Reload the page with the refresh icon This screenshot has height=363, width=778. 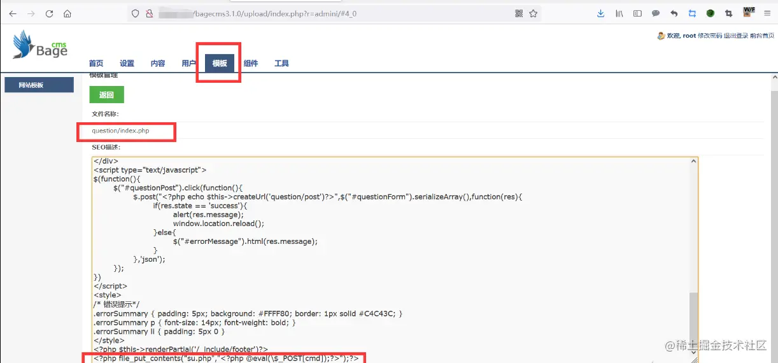(x=50, y=13)
